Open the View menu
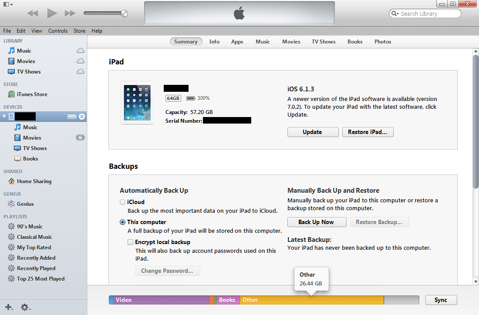479x315 pixels. [37, 31]
